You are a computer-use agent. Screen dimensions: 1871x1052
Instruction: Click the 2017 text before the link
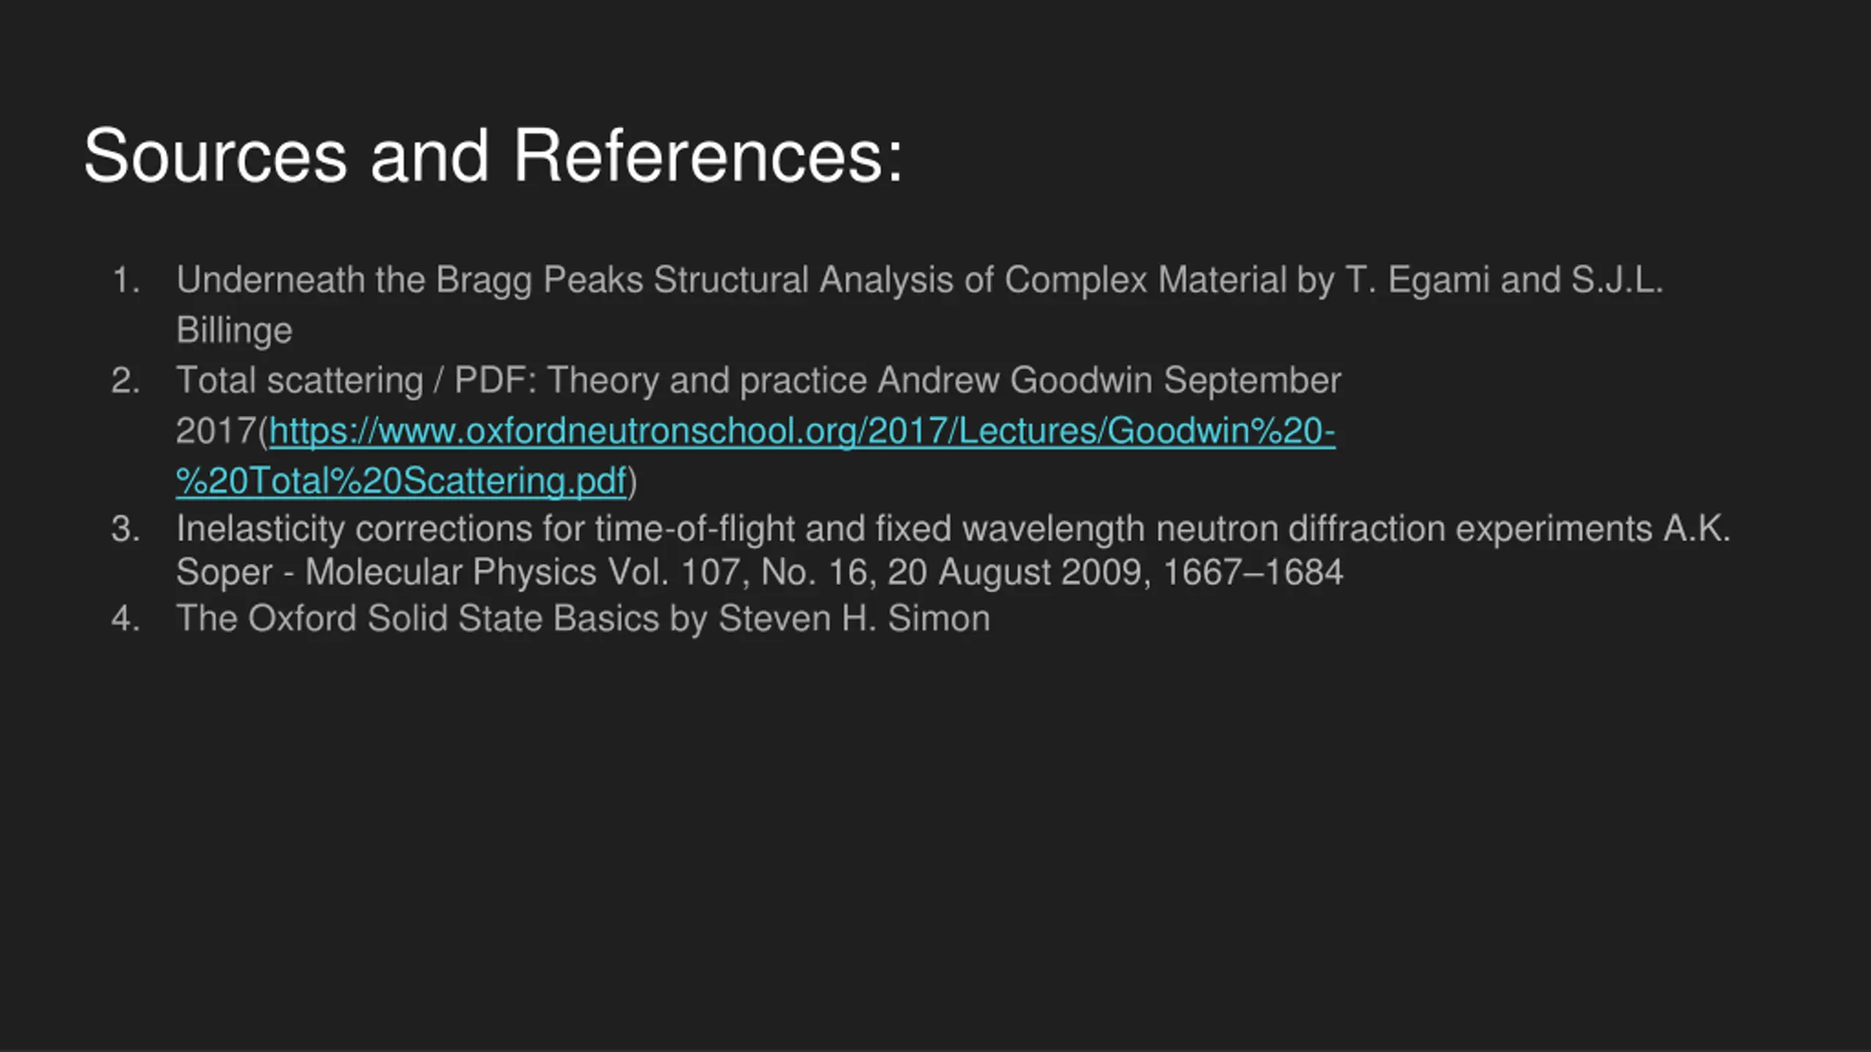click(216, 431)
